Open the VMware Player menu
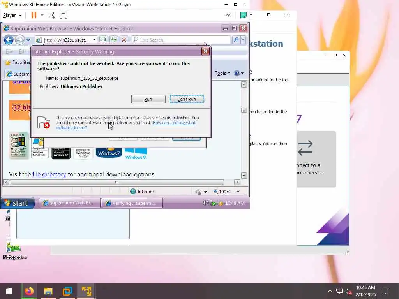The image size is (399, 299). coord(12,15)
